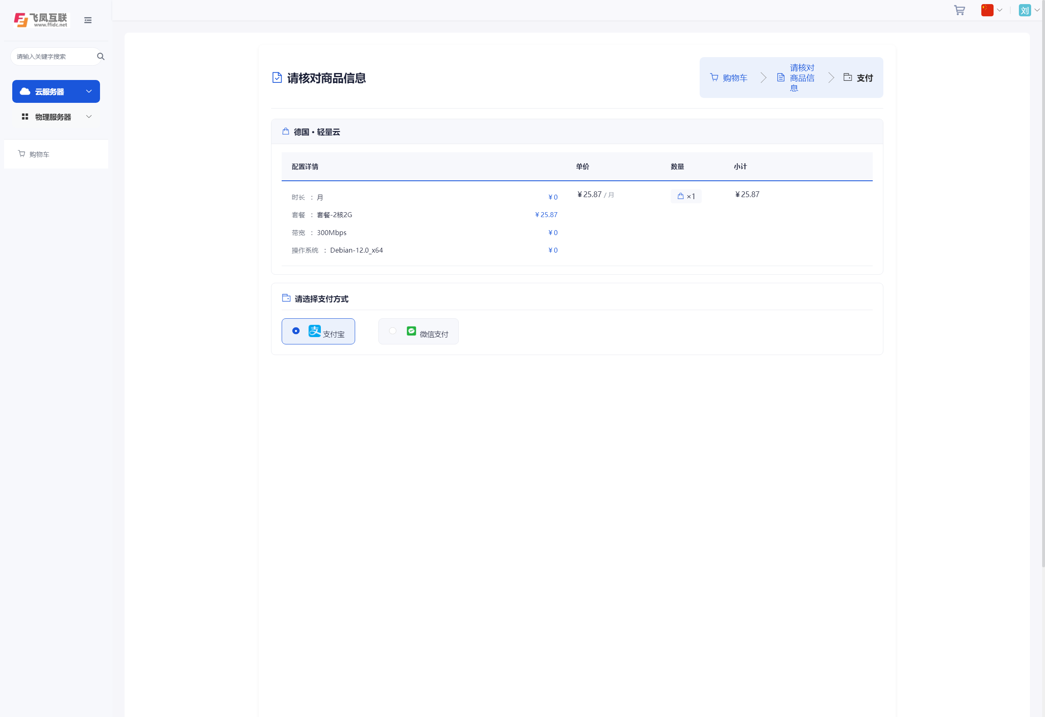This screenshot has height=717, width=1045.
Task: Open the language dropdown arrow
Action: click(1000, 10)
